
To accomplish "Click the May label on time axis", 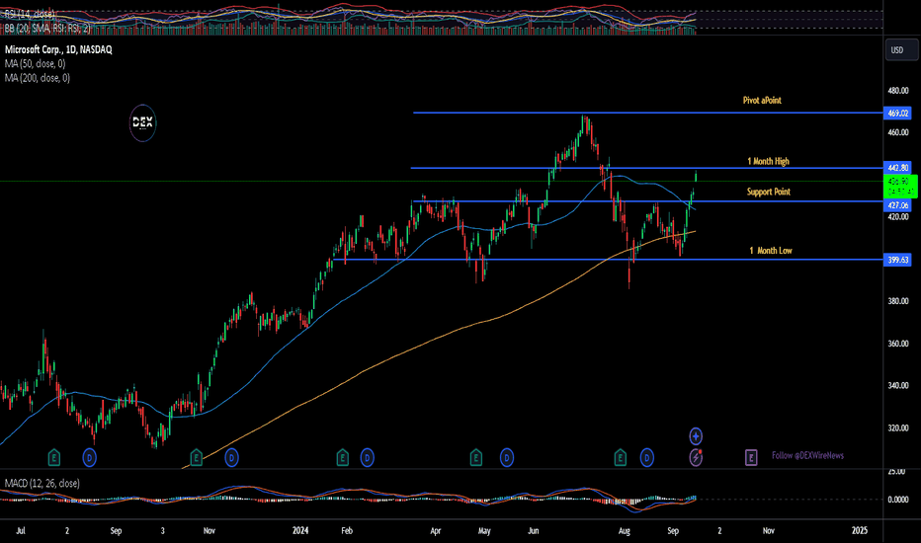I will pos(484,531).
